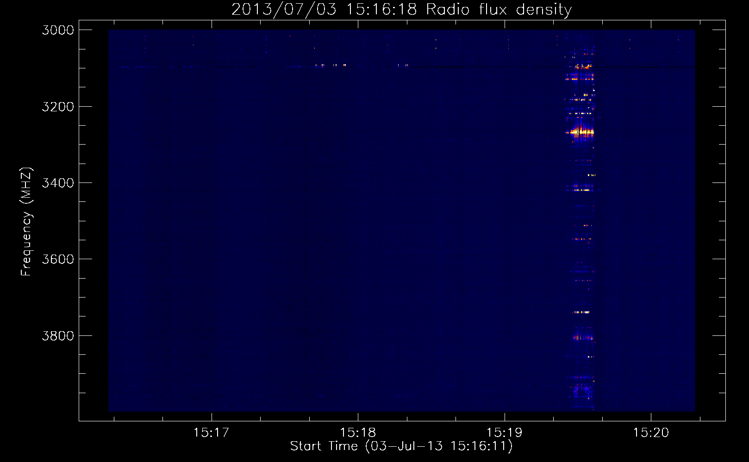Select the 3800 frequency tick label

click(x=58, y=336)
